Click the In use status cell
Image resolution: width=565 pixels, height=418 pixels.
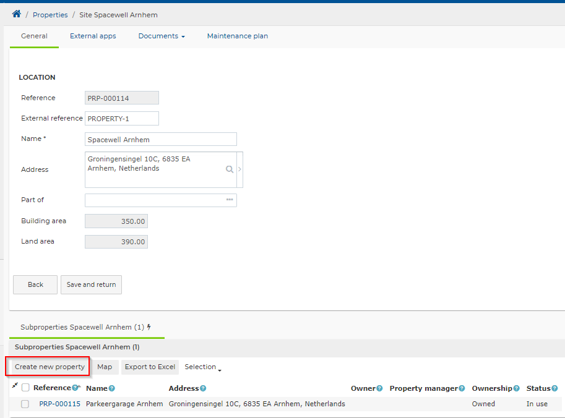point(537,404)
